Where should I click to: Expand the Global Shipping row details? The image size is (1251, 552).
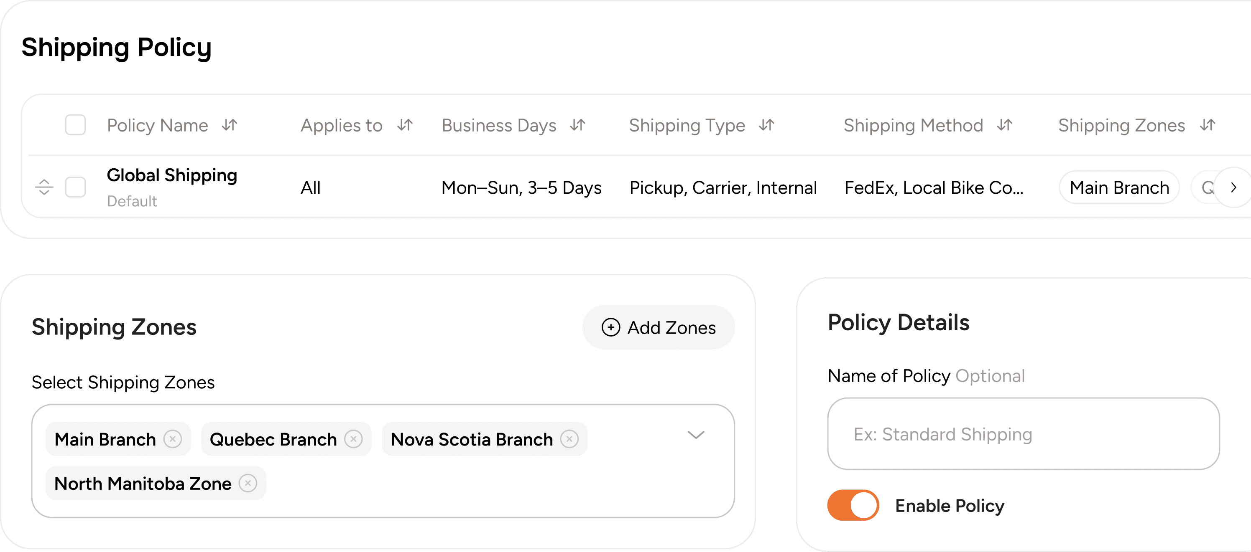tap(1234, 187)
